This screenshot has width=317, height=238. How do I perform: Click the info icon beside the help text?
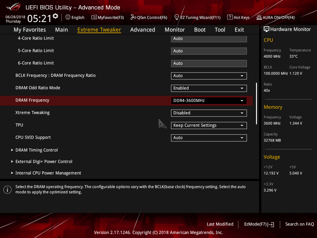pyautogui.click(x=7, y=190)
